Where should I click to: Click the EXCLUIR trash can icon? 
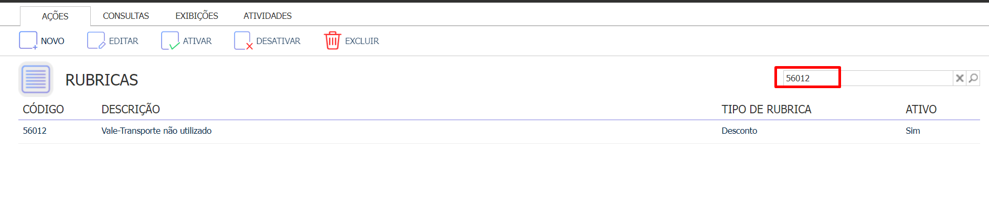point(332,40)
